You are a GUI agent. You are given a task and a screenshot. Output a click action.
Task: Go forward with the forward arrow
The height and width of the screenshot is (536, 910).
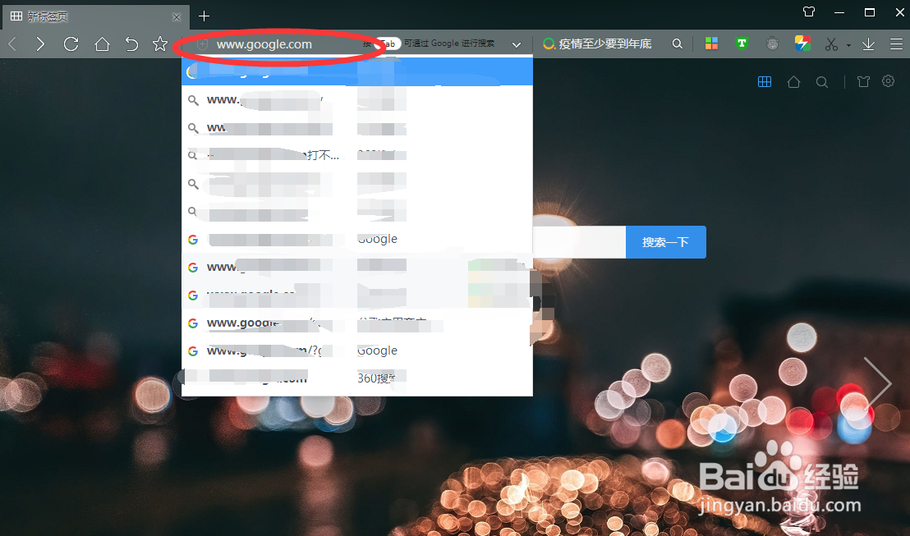[x=40, y=44]
